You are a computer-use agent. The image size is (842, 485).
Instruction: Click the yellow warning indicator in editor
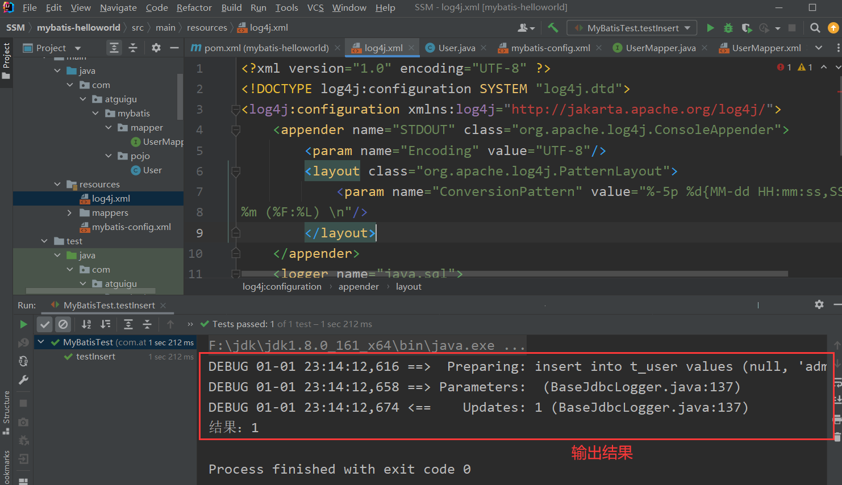tap(805, 67)
